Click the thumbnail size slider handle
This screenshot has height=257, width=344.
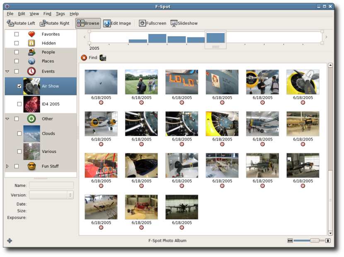click(x=315, y=240)
